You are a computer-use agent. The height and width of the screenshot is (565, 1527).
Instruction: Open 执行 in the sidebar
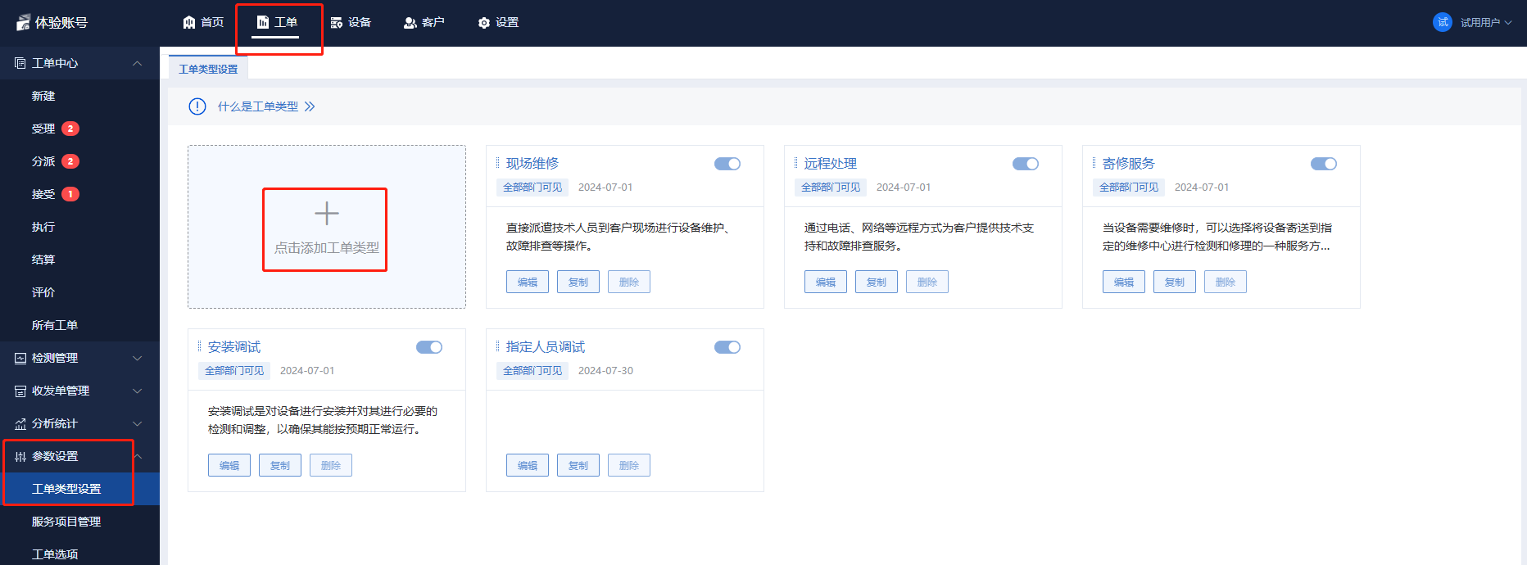point(43,227)
